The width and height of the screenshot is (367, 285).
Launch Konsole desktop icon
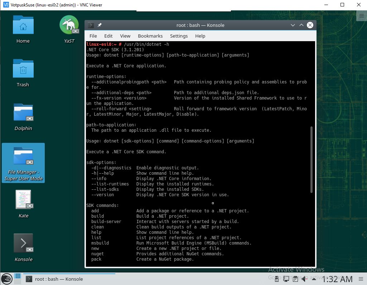point(23,247)
